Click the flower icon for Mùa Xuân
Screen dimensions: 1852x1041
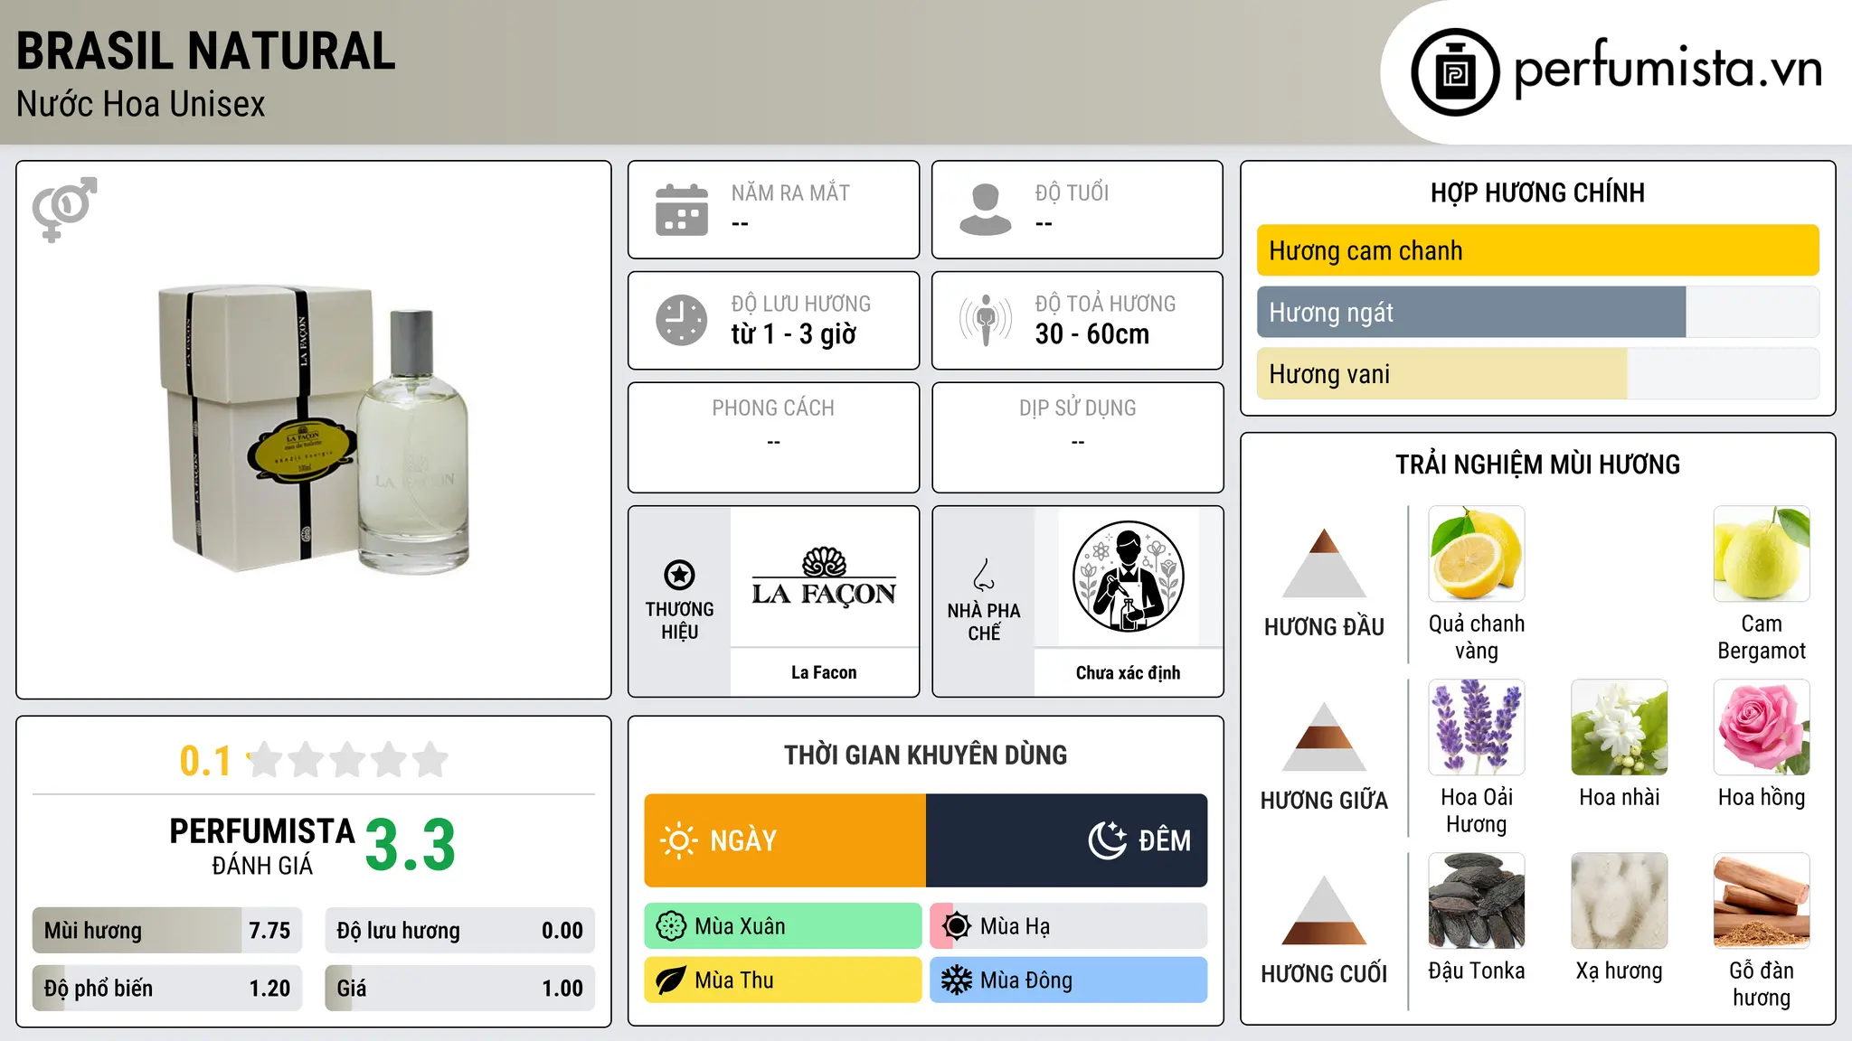pyautogui.click(x=671, y=926)
